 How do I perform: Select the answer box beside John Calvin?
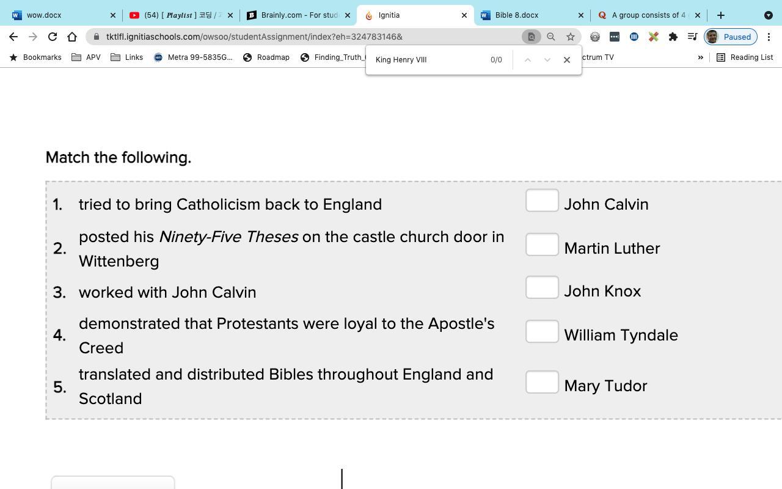pyautogui.click(x=542, y=200)
